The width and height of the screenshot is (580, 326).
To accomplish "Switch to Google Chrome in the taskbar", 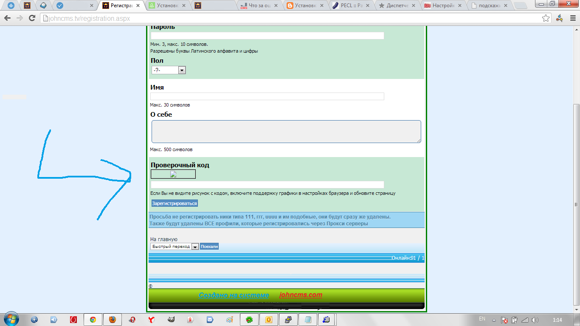I will 93,320.
